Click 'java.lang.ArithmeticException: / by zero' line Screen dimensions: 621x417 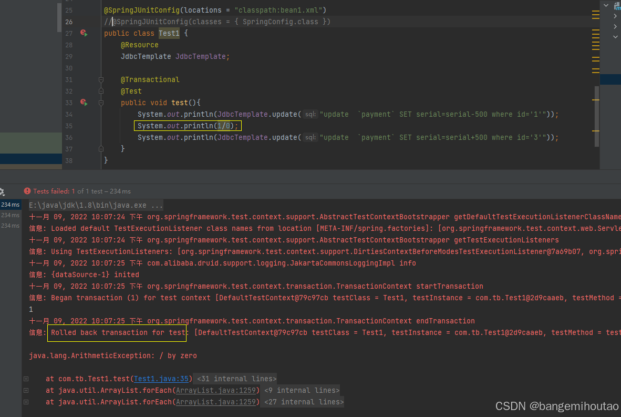pyautogui.click(x=113, y=355)
